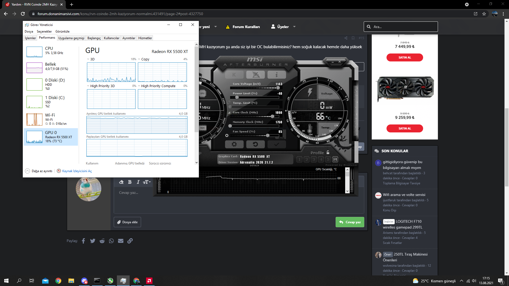Image resolution: width=509 pixels, height=286 pixels.
Task: Switch to the Hizmetler tab
Action: click(x=145, y=38)
